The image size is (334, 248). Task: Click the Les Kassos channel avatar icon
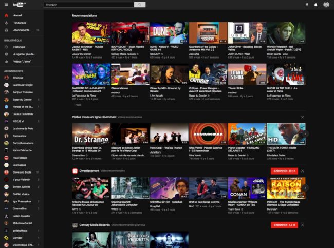pyautogui.click(x=6, y=165)
